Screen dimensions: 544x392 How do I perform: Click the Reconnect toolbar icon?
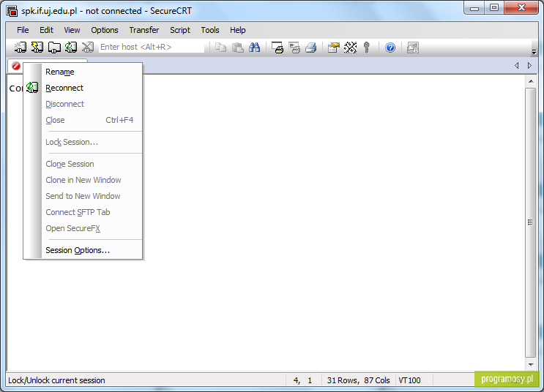[71, 47]
